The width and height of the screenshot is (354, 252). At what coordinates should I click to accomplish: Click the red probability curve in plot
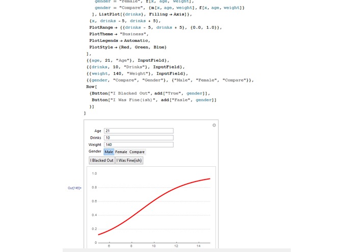154,200
